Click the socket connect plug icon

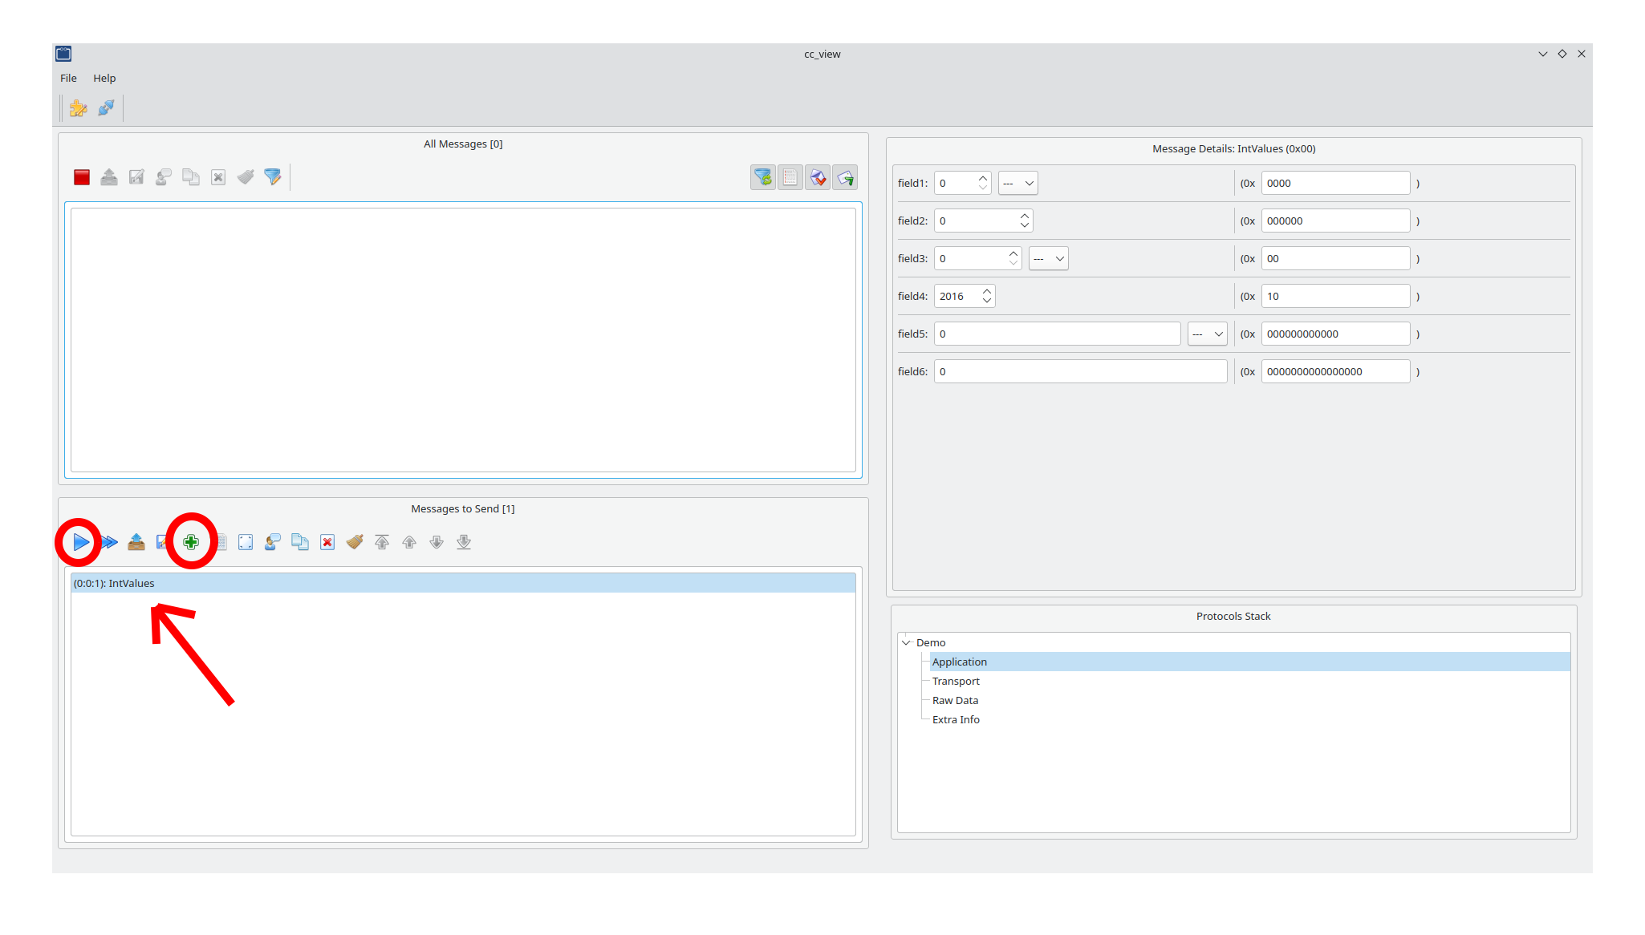tap(106, 108)
